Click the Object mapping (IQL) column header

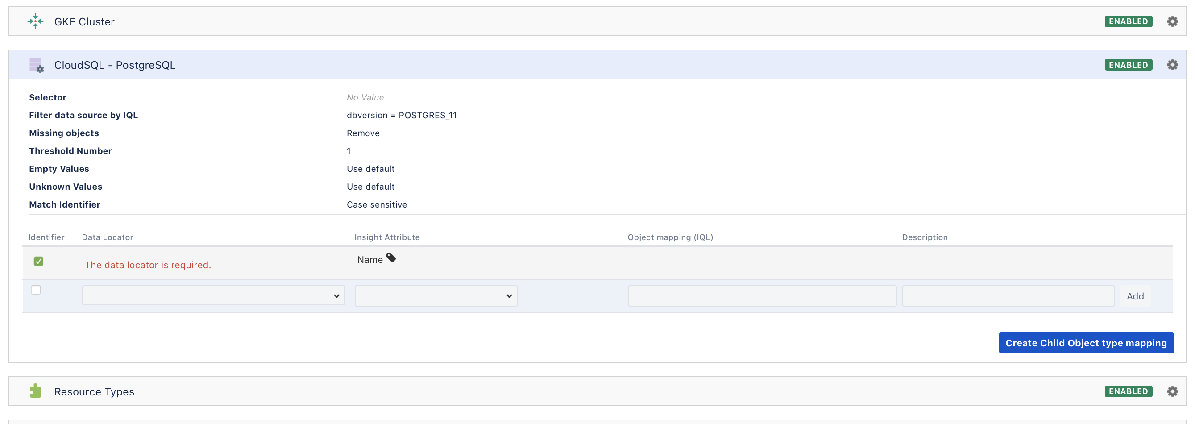coord(670,237)
